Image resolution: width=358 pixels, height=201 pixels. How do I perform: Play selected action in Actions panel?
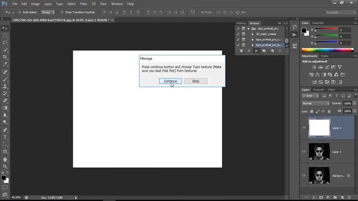click(x=256, y=51)
